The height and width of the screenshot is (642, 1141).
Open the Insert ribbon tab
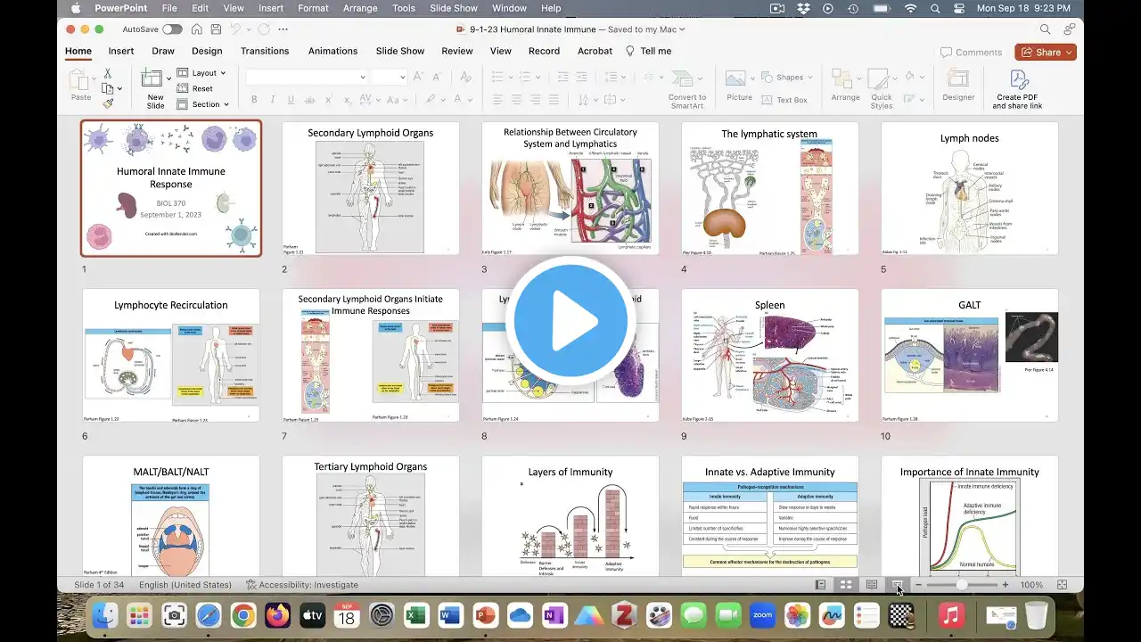[x=121, y=51]
